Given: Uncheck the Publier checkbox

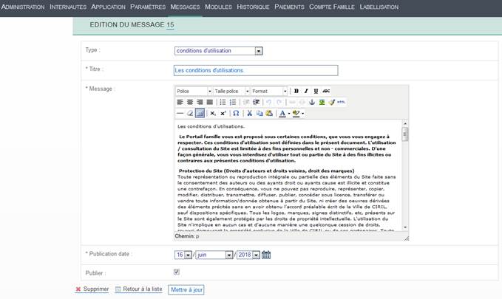Looking at the screenshot, I should pos(176,272).
